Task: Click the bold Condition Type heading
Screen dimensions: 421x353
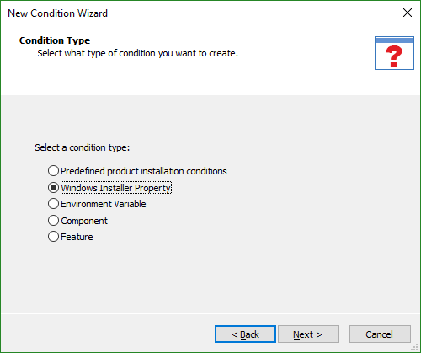Action: (x=55, y=40)
